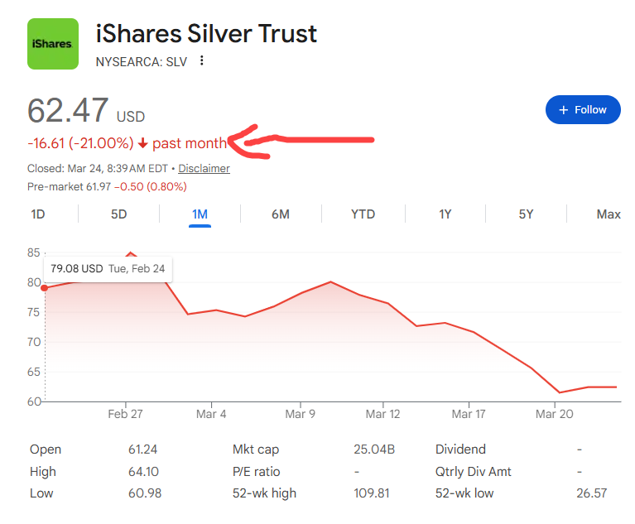Screen dimensions: 635x524
Task: Click the Follow button
Action: (x=583, y=109)
